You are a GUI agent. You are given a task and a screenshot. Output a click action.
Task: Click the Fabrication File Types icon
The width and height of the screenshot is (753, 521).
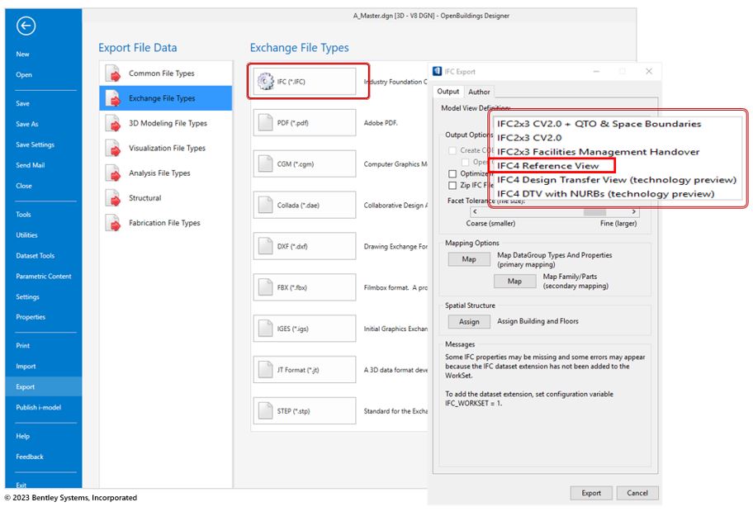[113, 223]
